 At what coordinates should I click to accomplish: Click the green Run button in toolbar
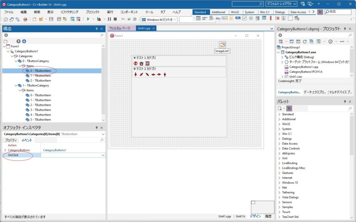(x=88, y=19)
